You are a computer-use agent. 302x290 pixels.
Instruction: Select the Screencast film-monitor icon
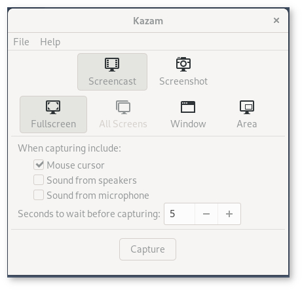click(112, 64)
